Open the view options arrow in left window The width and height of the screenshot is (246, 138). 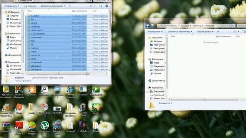(95, 6)
